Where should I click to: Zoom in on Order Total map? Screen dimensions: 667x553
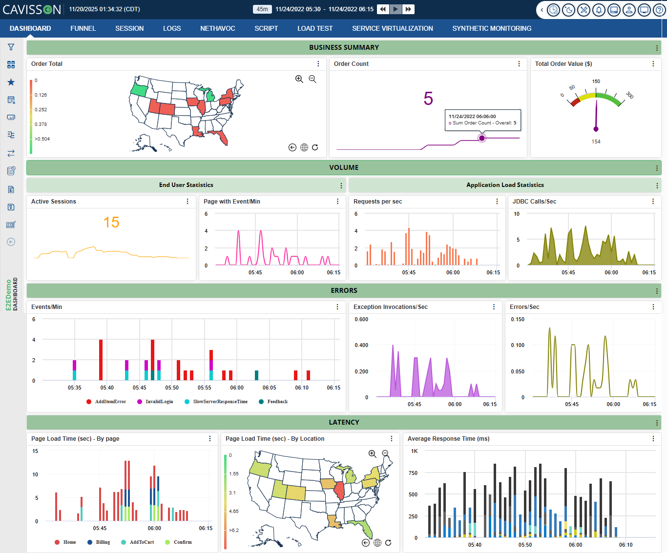pyautogui.click(x=299, y=79)
